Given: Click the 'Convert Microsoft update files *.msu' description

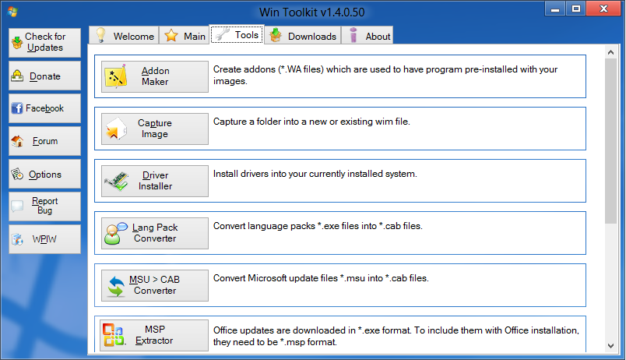Looking at the screenshot, I should click(321, 278).
